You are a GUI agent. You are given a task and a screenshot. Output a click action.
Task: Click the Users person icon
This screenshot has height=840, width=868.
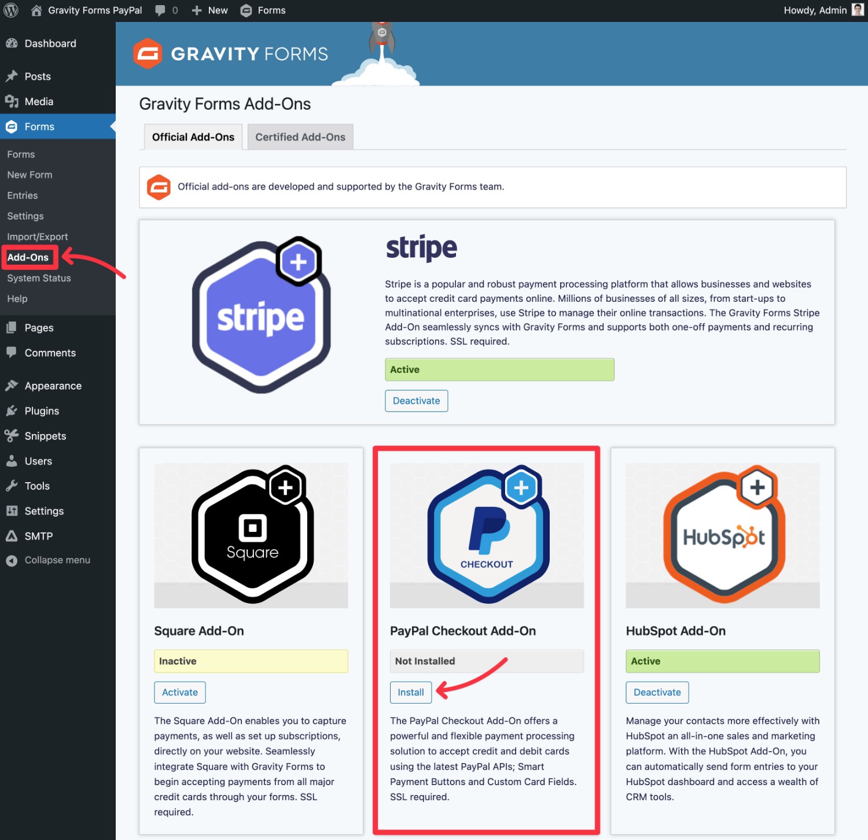coord(12,461)
